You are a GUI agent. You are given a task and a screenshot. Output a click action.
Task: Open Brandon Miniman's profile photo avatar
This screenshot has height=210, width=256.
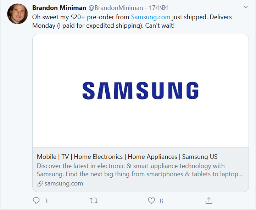pyautogui.click(x=17, y=14)
